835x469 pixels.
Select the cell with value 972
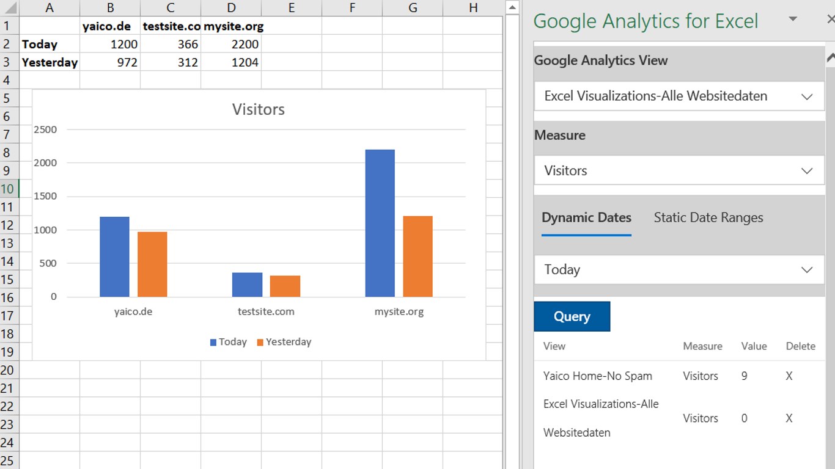click(110, 62)
